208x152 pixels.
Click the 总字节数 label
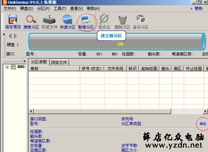[x=130, y=146]
